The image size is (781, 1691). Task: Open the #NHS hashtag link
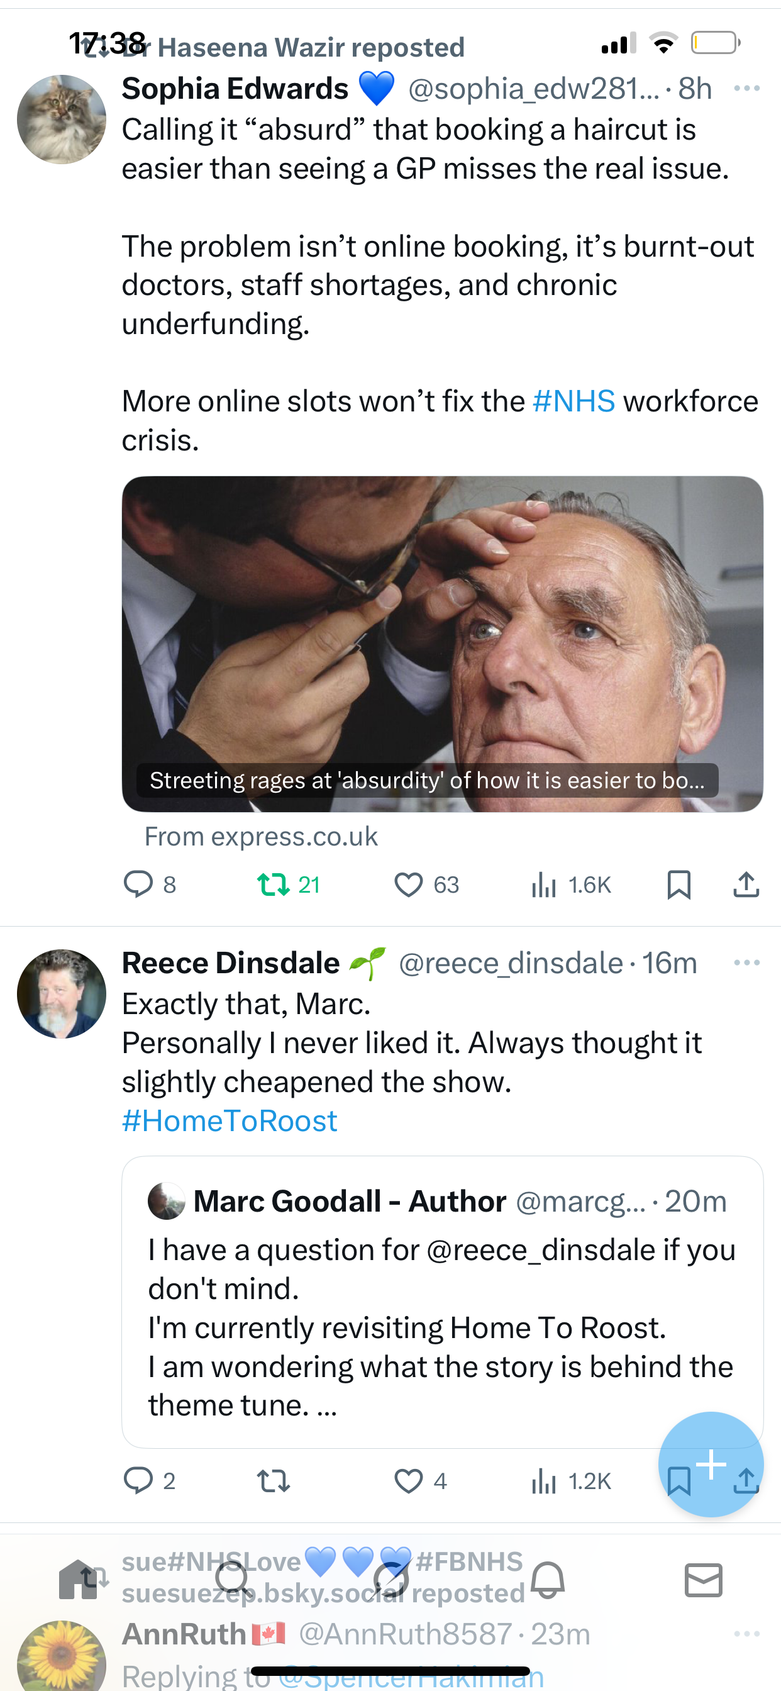click(x=574, y=401)
